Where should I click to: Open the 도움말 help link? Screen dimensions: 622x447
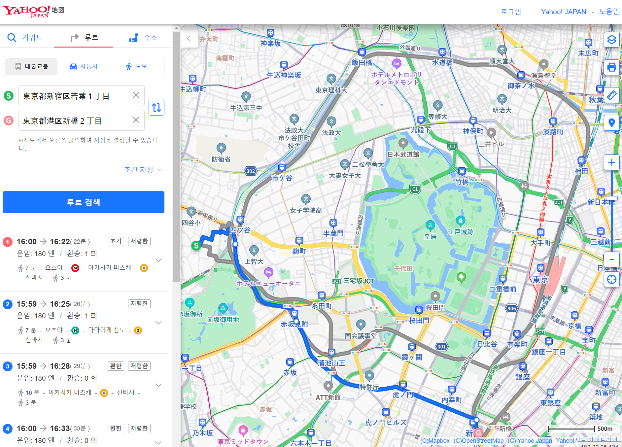pyautogui.click(x=609, y=12)
